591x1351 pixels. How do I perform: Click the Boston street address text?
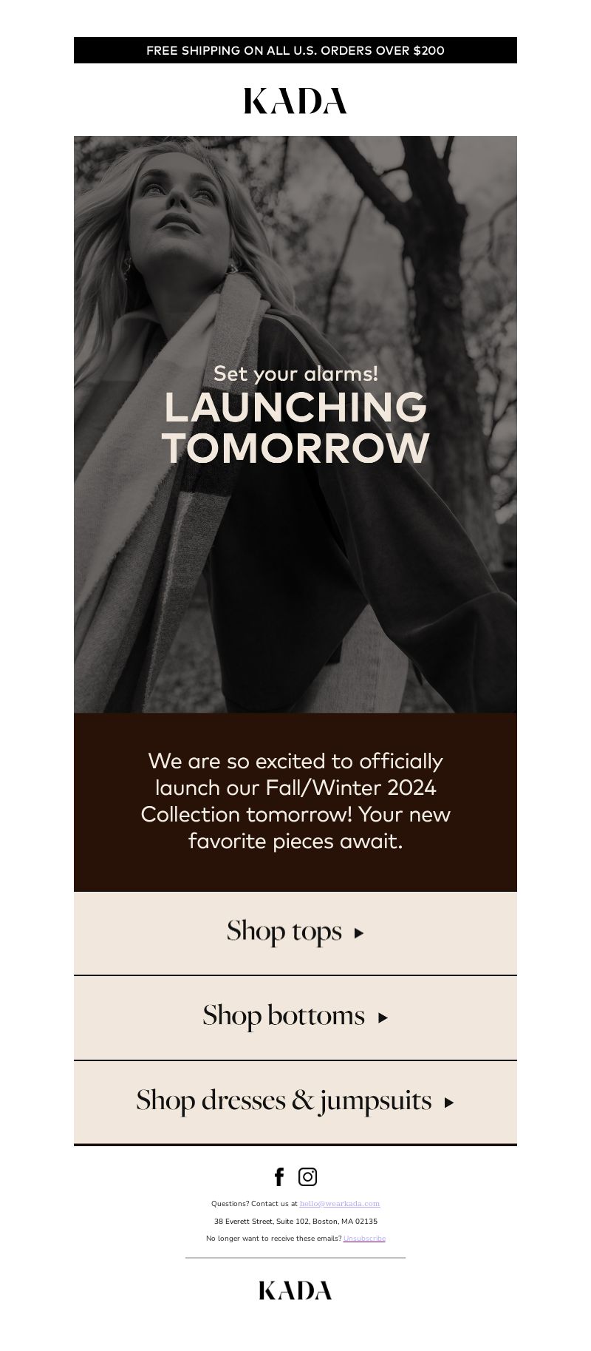[x=295, y=1221]
